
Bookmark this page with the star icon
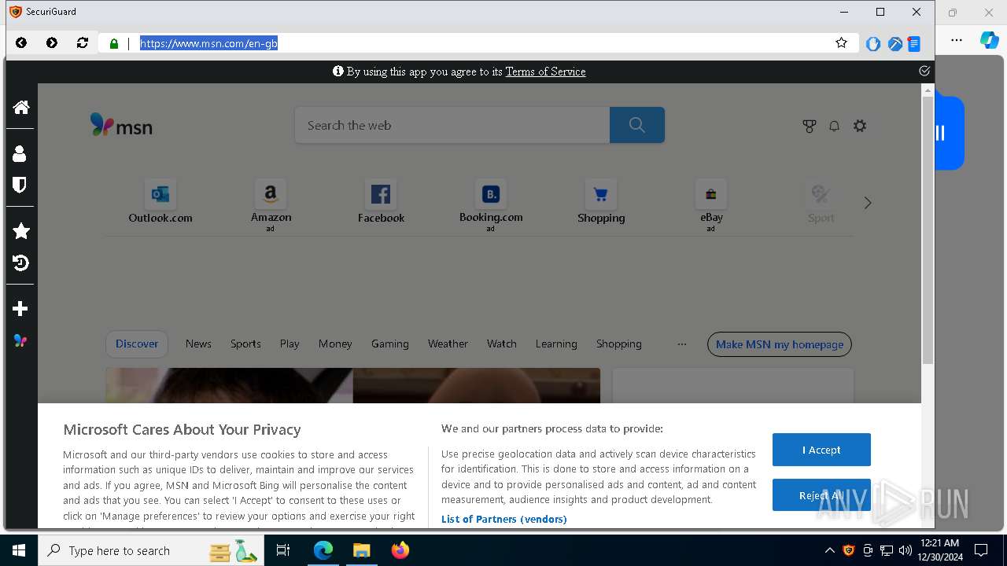842,43
